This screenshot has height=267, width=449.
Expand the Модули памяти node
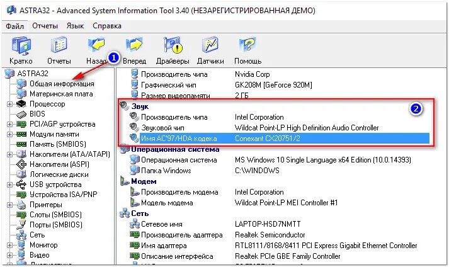9,134
